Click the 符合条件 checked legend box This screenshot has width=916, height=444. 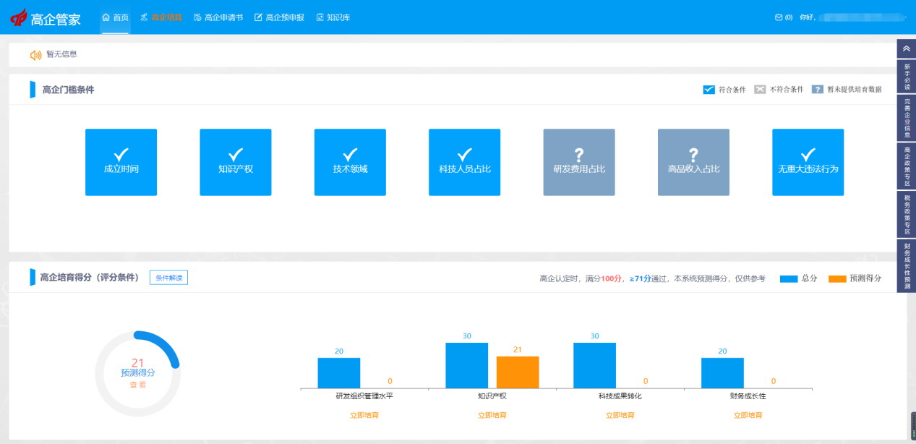click(x=709, y=90)
